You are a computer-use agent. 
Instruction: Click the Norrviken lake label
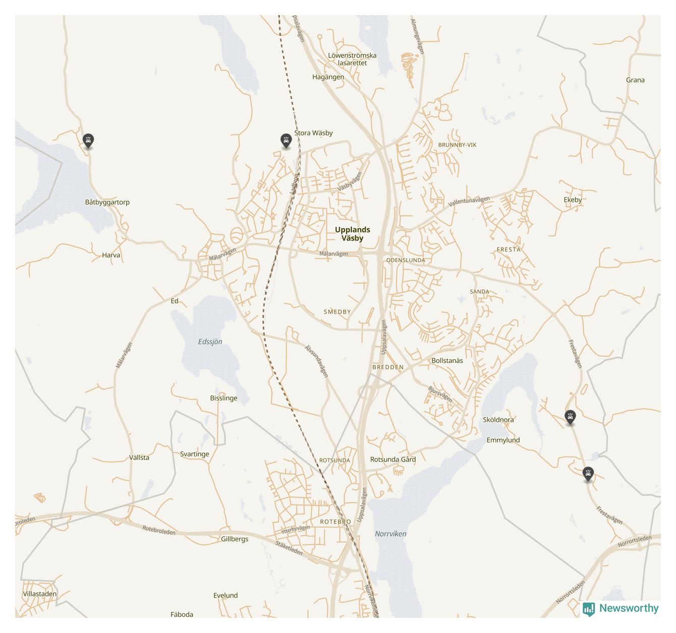(x=390, y=534)
